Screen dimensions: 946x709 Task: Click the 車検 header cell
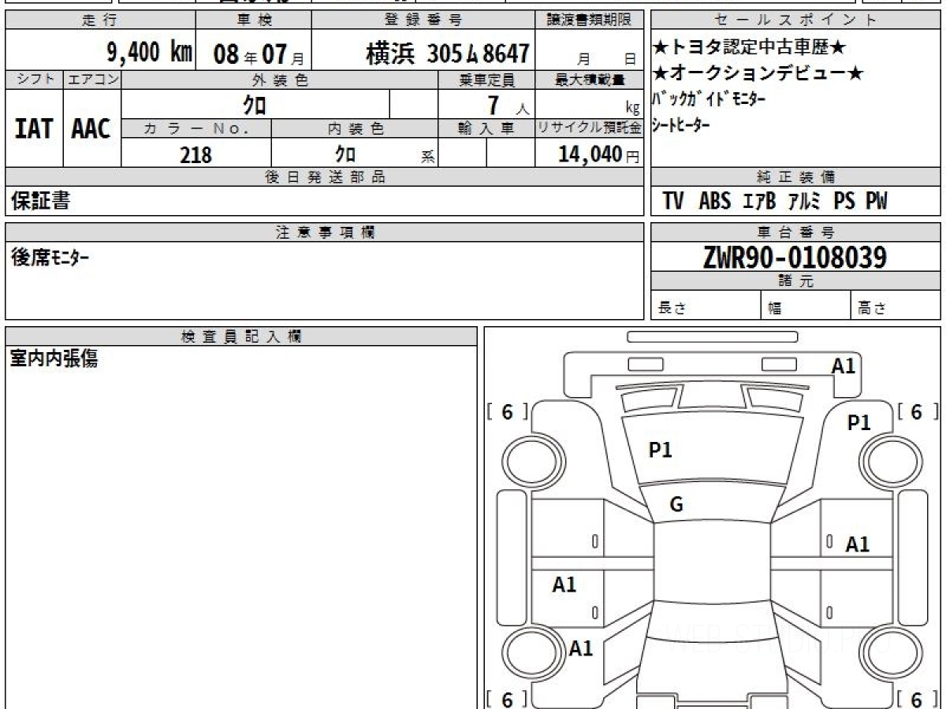tap(254, 20)
